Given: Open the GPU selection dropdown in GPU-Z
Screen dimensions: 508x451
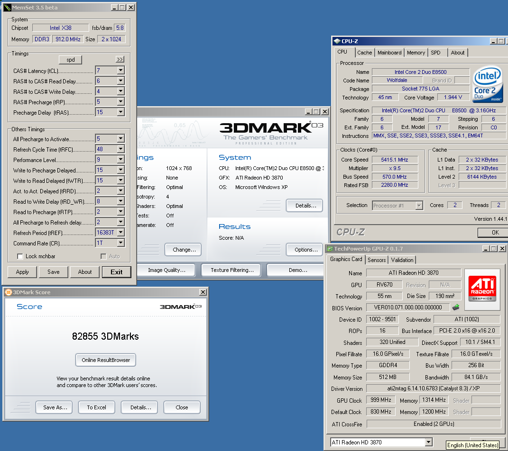Looking at the screenshot, I should coord(428,442).
